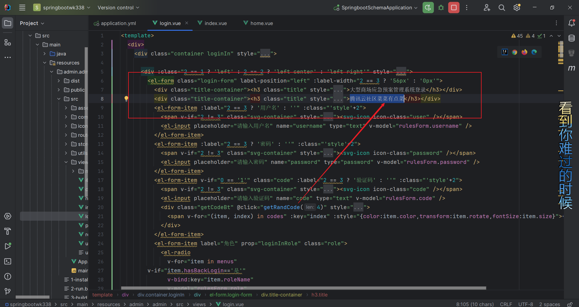Open Run tool window
The width and height of the screenshot is (579, 307).
coord(8,246)
